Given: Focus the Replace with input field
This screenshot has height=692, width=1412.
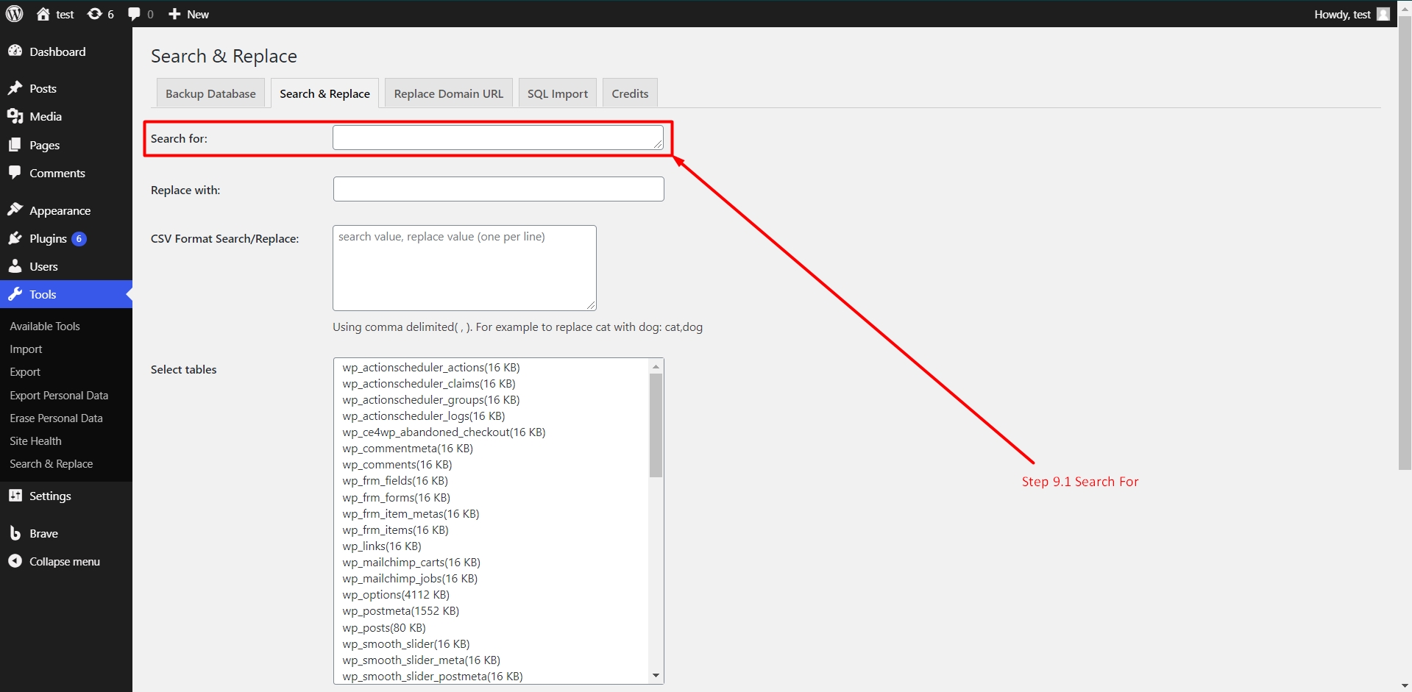Looking at the screenshot, I should tap(499, 189).
